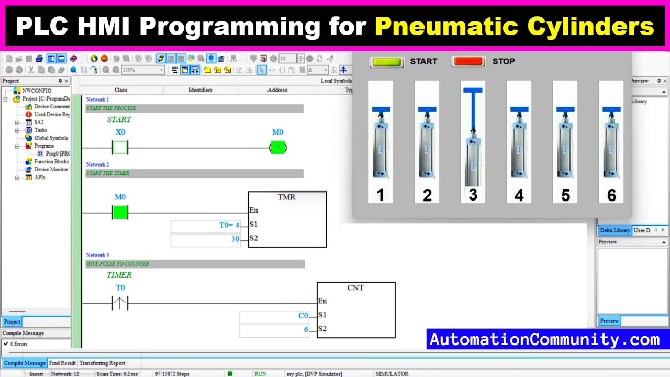Image resolution: width=670 pixels, height=377 pixels.
Task: Open the 150% zoom dropdown
Action: 161,70
